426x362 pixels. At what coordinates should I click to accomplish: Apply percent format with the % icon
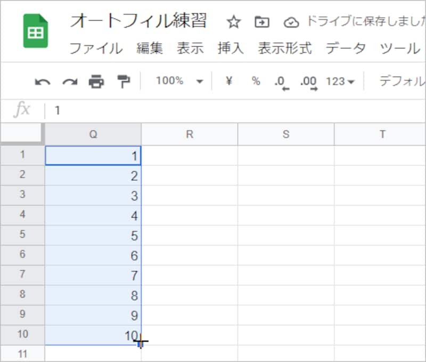(x=256, y=80)
